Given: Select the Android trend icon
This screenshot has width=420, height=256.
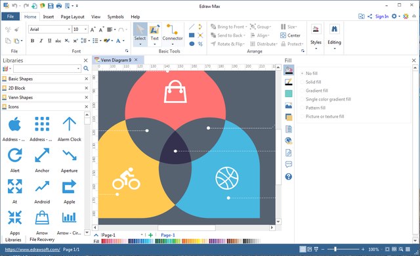Looking at the screenshot, I should [42, 186].
